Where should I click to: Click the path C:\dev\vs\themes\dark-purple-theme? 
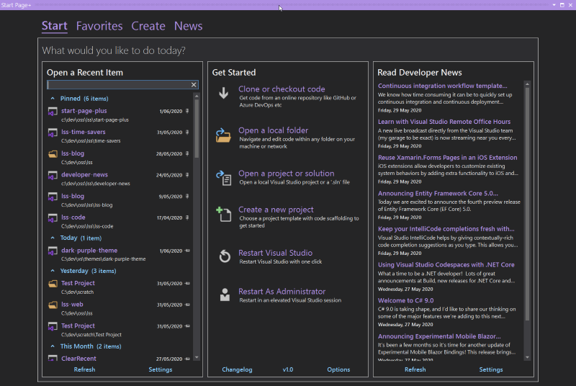coord(103,259)
